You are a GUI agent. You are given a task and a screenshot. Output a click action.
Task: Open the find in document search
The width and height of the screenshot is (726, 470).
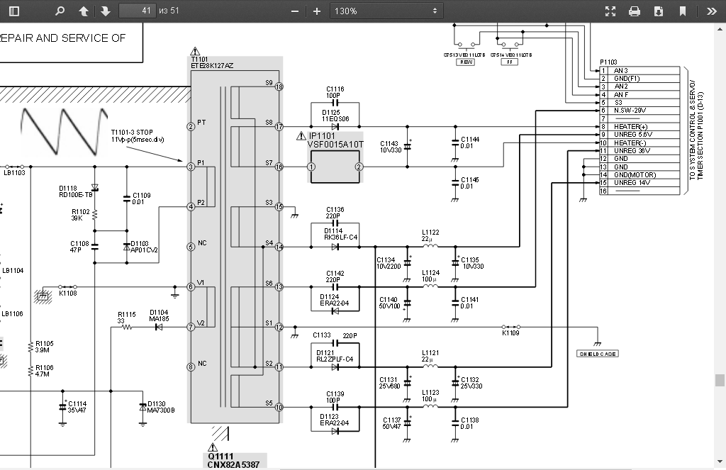click(x=60, y=11)
